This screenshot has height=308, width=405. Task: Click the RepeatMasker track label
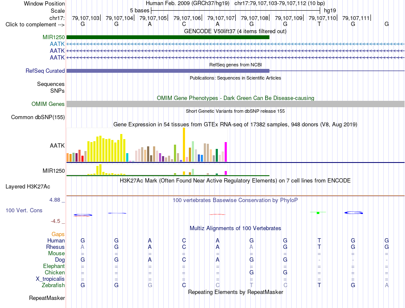(47, 298)
